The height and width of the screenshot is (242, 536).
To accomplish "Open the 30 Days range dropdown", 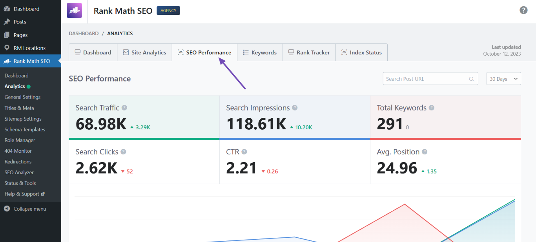I will click(503, 79).
